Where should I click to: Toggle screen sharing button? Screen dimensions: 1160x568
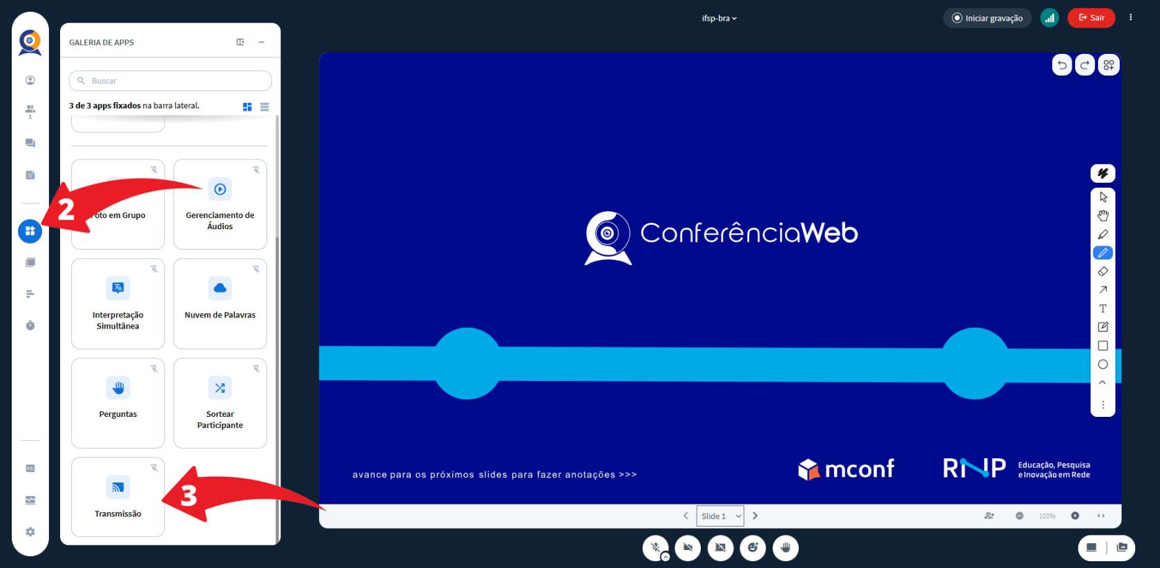point(720,548)
